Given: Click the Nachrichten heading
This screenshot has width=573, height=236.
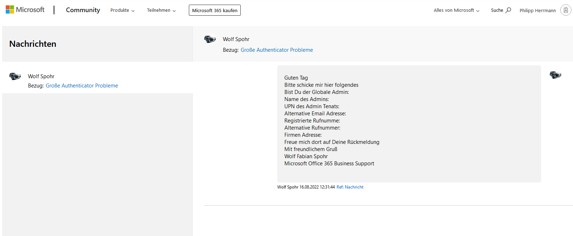Looking at the screenshot, I should pyautogui.click(x=33, y=44).
